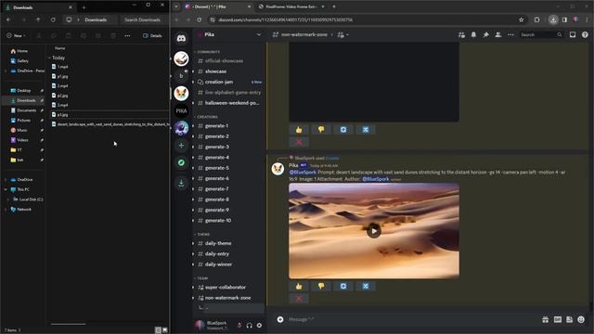Open Discord direct messages home icon
The image size is (594, 334).
[182, 38]
